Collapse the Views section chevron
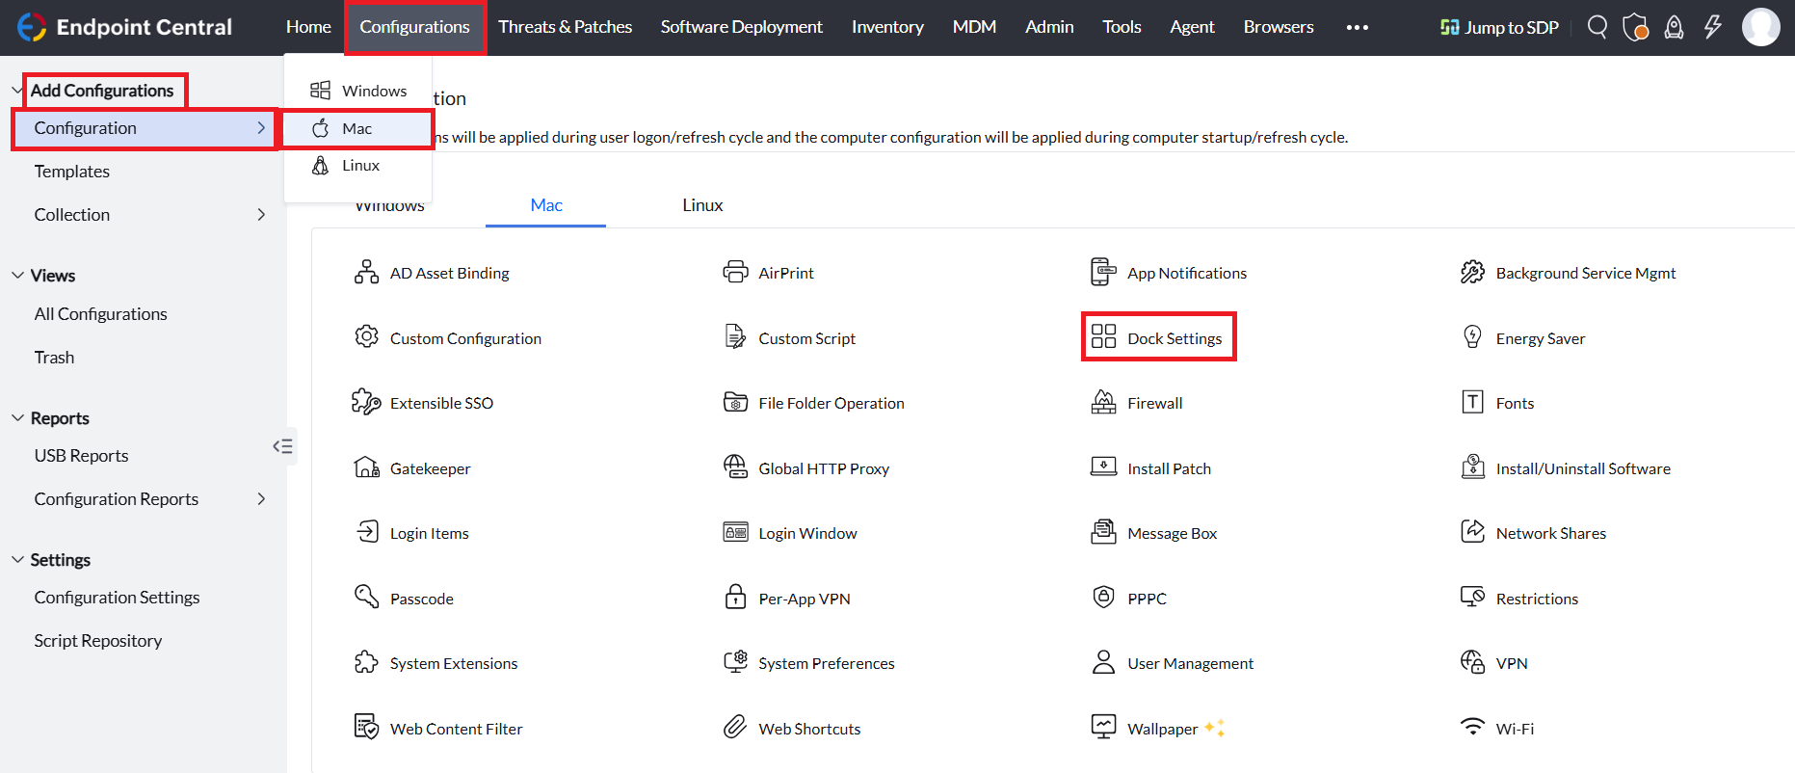The height and width of the screenshot is (773, 1795). 17,276
